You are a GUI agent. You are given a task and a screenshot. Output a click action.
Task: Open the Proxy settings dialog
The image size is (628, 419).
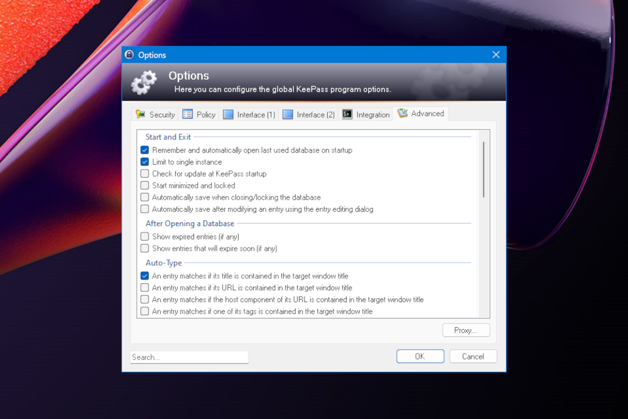tap(466, 330)
